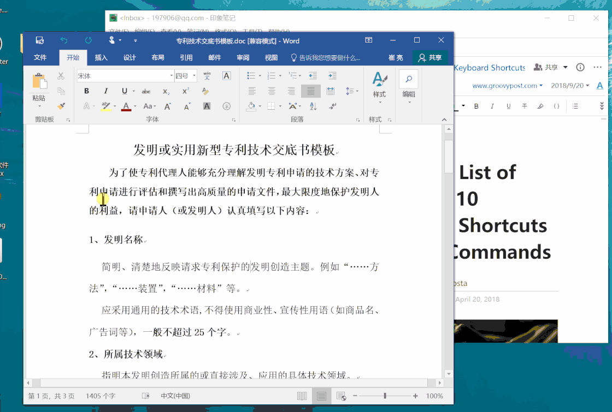The image size is (612, 412).
Task: Center align the paragraph text
Action: pyautogui.click(x=272, y=91)
